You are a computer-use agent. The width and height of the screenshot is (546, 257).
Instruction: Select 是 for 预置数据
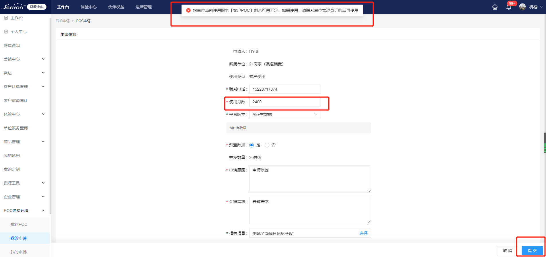tap(251, 145)
